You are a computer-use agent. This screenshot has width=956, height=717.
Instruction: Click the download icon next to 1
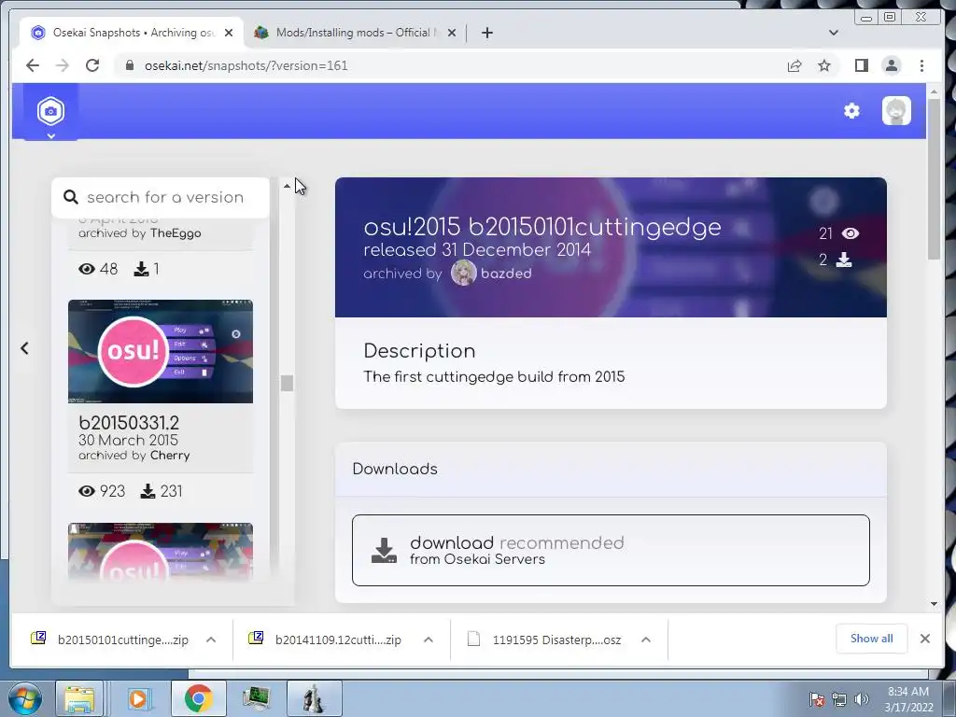(x=141, y=269)
